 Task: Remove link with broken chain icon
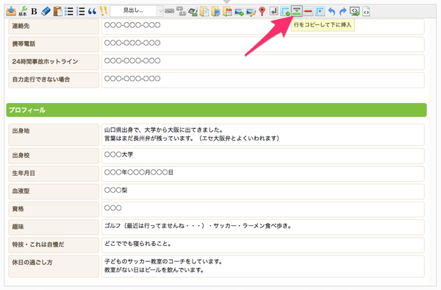(181, 11)
